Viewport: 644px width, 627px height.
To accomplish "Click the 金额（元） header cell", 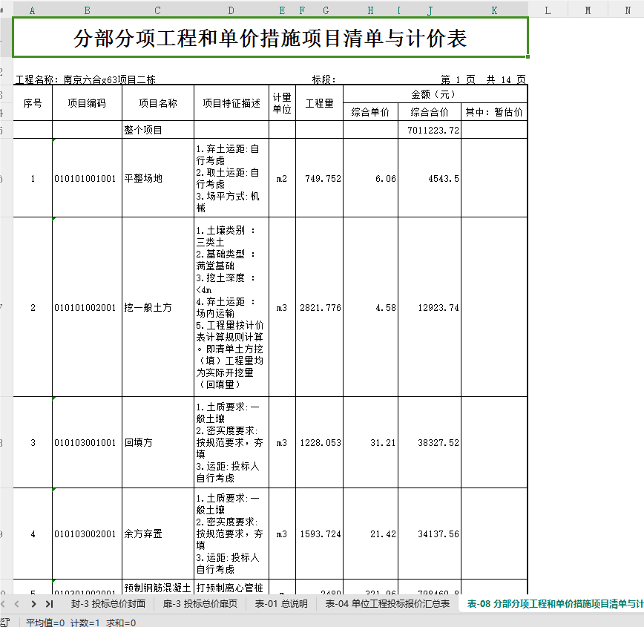I will 435,94.
